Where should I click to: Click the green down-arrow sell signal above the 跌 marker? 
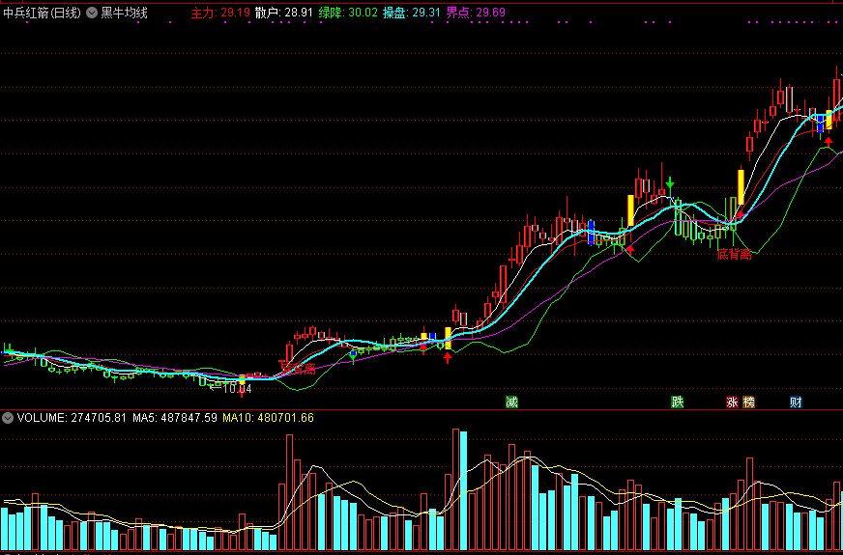pos(669,182)
